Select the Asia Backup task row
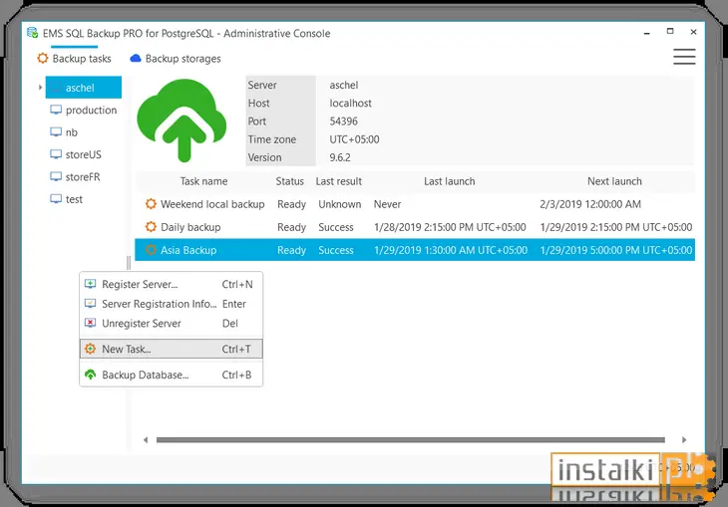Screen dimensions: 728x507 pyautogui.click(x=415, y=250)
